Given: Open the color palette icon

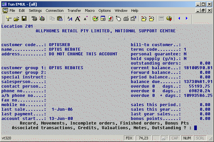Looking at the screenshot, I should [x=95, y=18].
